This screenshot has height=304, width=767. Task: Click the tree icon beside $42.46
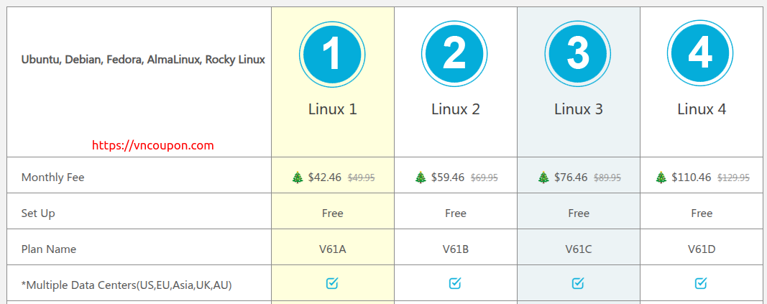[298, 178]
